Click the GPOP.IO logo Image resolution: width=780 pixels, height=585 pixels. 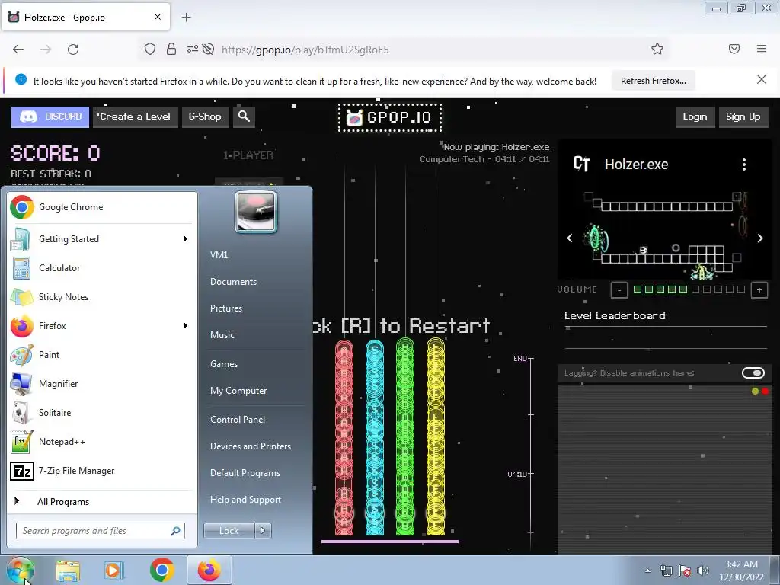(x=390, y=118)
